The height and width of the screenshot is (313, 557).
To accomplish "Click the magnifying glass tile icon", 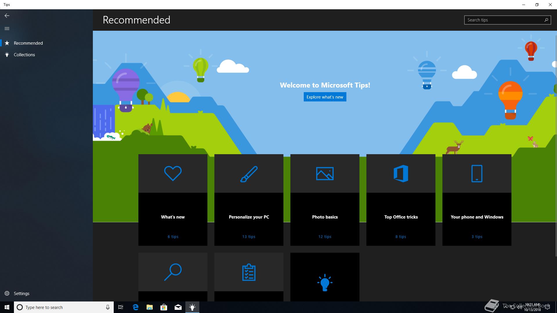I will point(173,272).
